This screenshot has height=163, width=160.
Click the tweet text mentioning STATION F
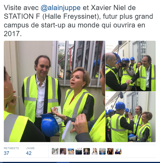point(79,21)
